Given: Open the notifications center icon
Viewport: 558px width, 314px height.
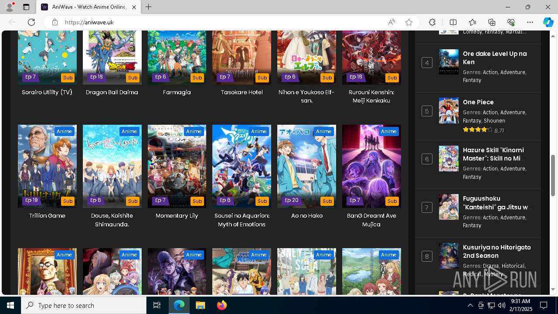Looking at the screenshot, I should pyautogui.click(x=544, y=305).
